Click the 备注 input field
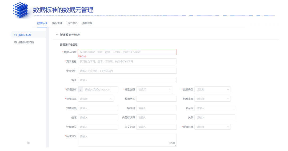This screenshot has height=151, width=288. pos(127,80)
